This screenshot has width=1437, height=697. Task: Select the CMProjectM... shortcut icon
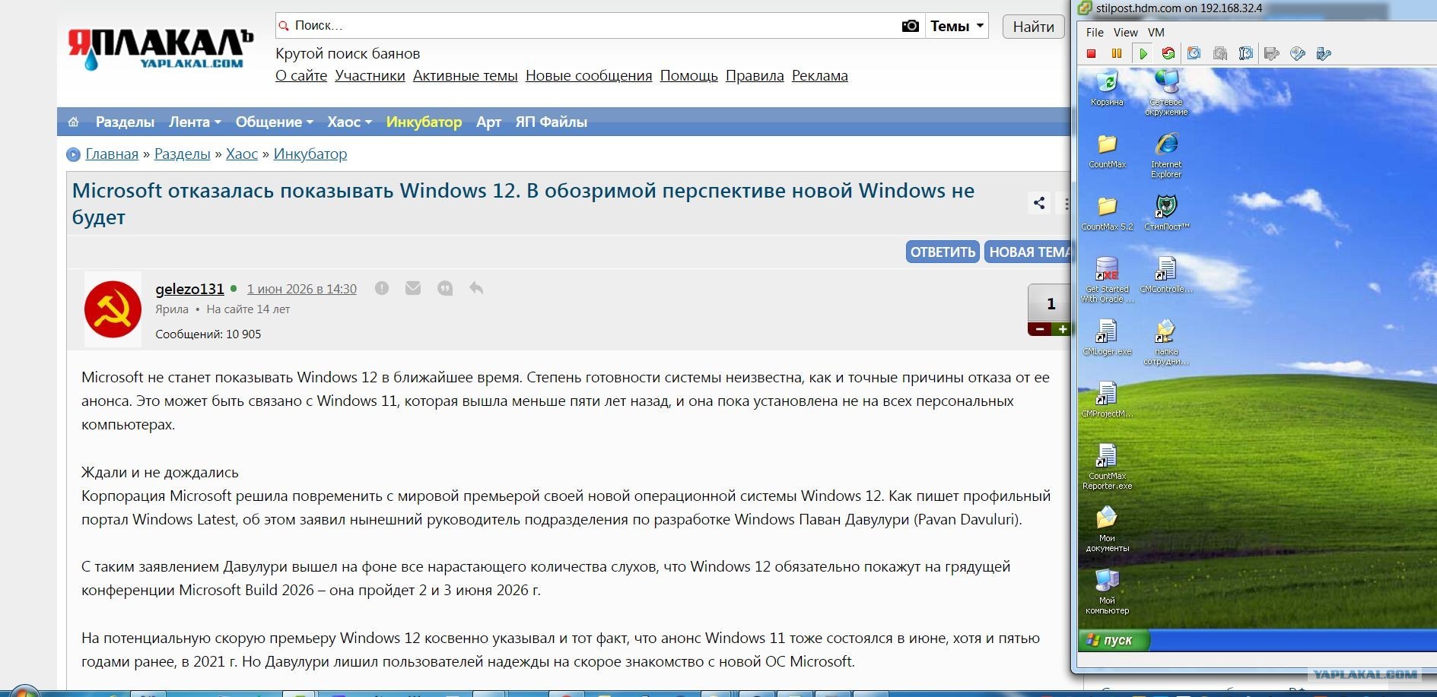tap(1107, 400)
